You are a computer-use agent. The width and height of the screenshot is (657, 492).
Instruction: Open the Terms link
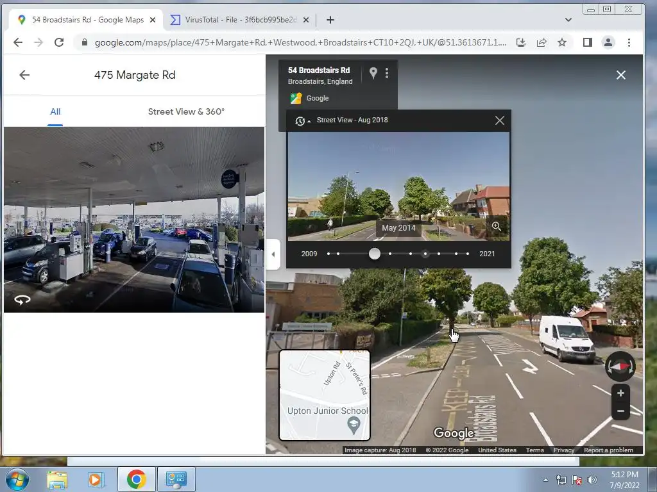click(534, 450)
